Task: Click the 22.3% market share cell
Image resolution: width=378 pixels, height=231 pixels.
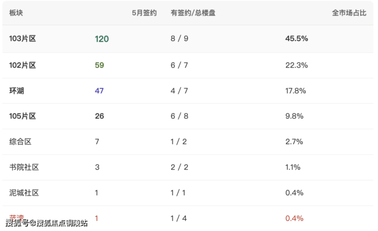Action: click(x=296, y=65)
